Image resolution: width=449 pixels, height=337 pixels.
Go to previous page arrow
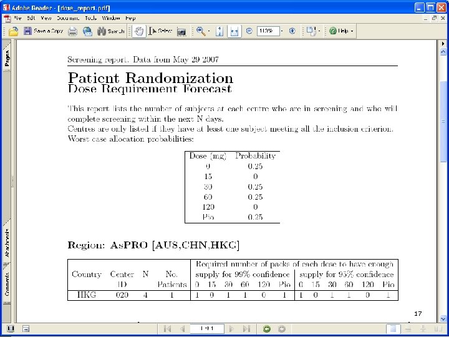(x=182, y=329)
